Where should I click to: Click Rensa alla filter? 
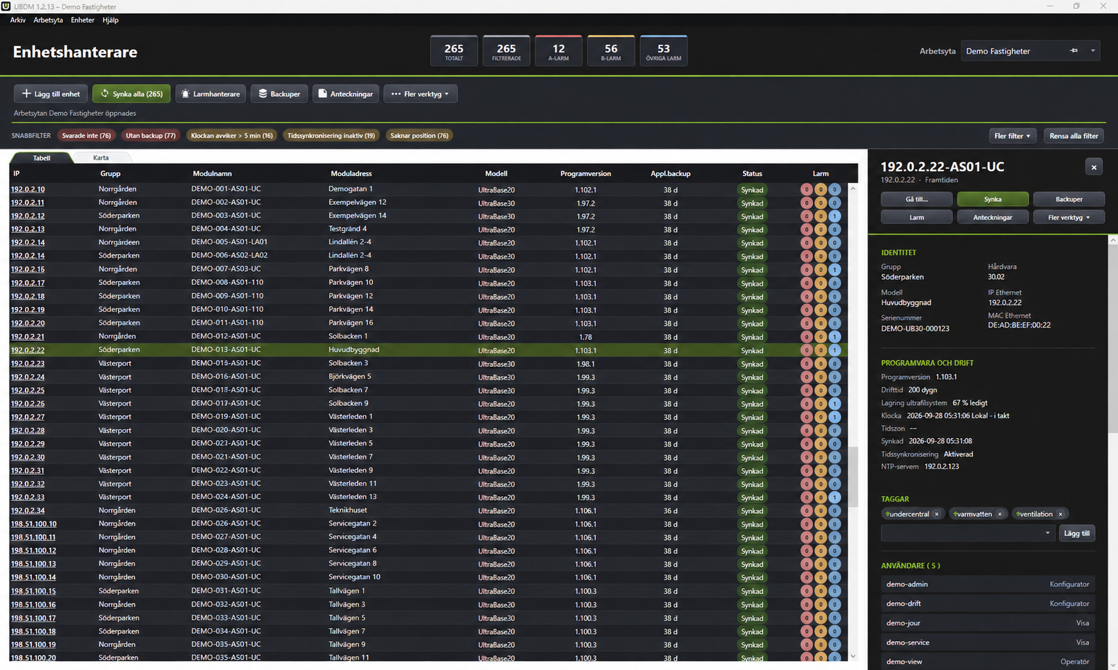1074,136
